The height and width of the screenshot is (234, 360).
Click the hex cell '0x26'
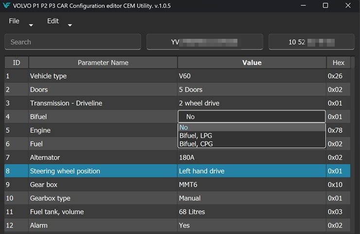click(x=339, y=76)
